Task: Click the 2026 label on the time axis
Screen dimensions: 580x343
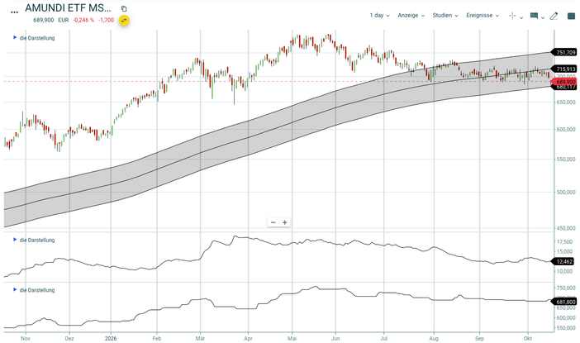Action: [x=111, y=338]
